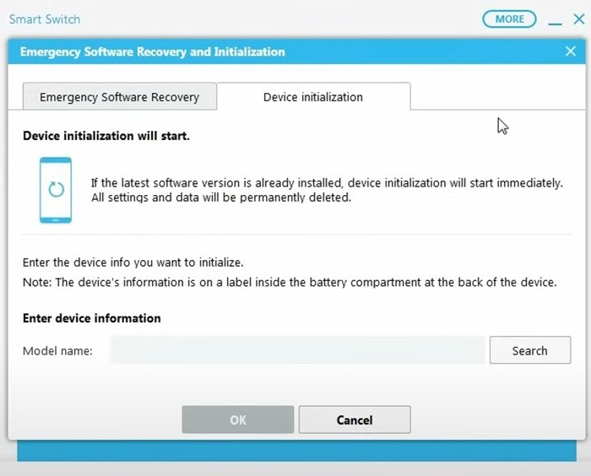Click the permanently deleted warning text

tap(220, 198)
